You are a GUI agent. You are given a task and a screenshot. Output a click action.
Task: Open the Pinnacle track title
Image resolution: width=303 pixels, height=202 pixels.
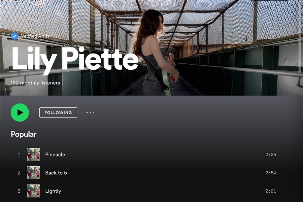[x=55, y=155]
